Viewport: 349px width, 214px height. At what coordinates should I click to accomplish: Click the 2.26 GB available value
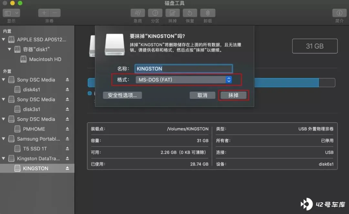184,152
